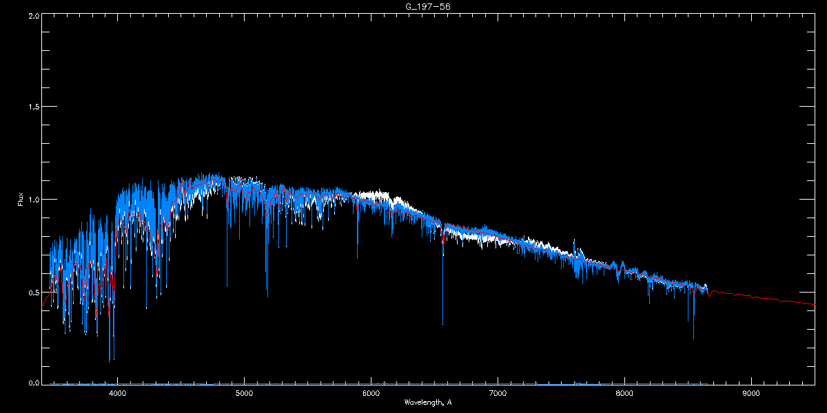Click the 5000 wavelength tick label
The width and height of the screenshot is (827, 413).
click(x=244, y=394)
